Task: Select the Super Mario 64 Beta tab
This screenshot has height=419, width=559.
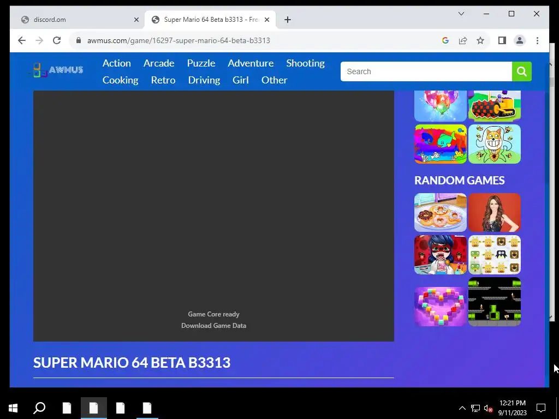Action: [x=210, y=20]
